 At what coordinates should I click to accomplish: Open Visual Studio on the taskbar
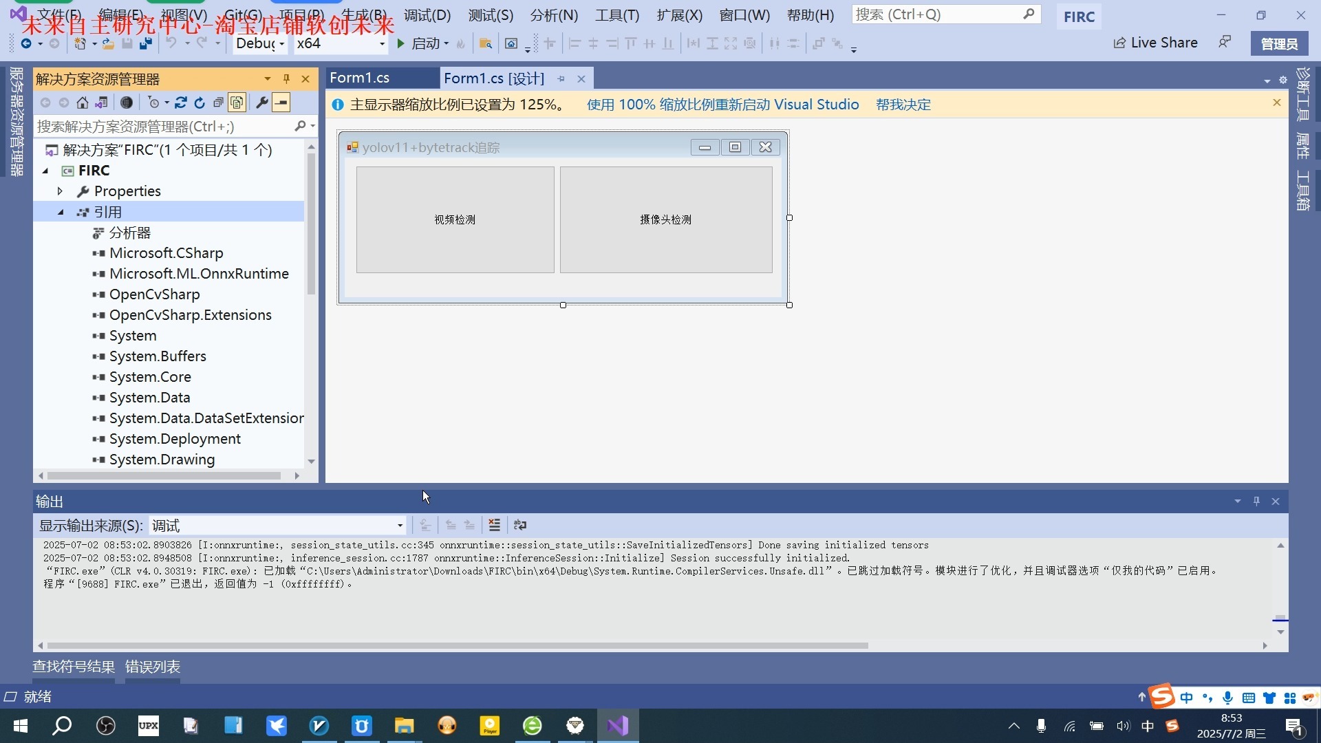[618, 726]
